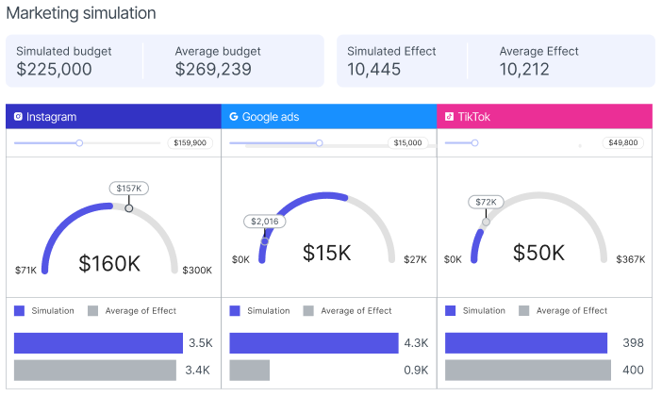The height and width of the screenshot is (396, 662).
Task: Select the TikTok header tab
Action: tap(545, 117)
